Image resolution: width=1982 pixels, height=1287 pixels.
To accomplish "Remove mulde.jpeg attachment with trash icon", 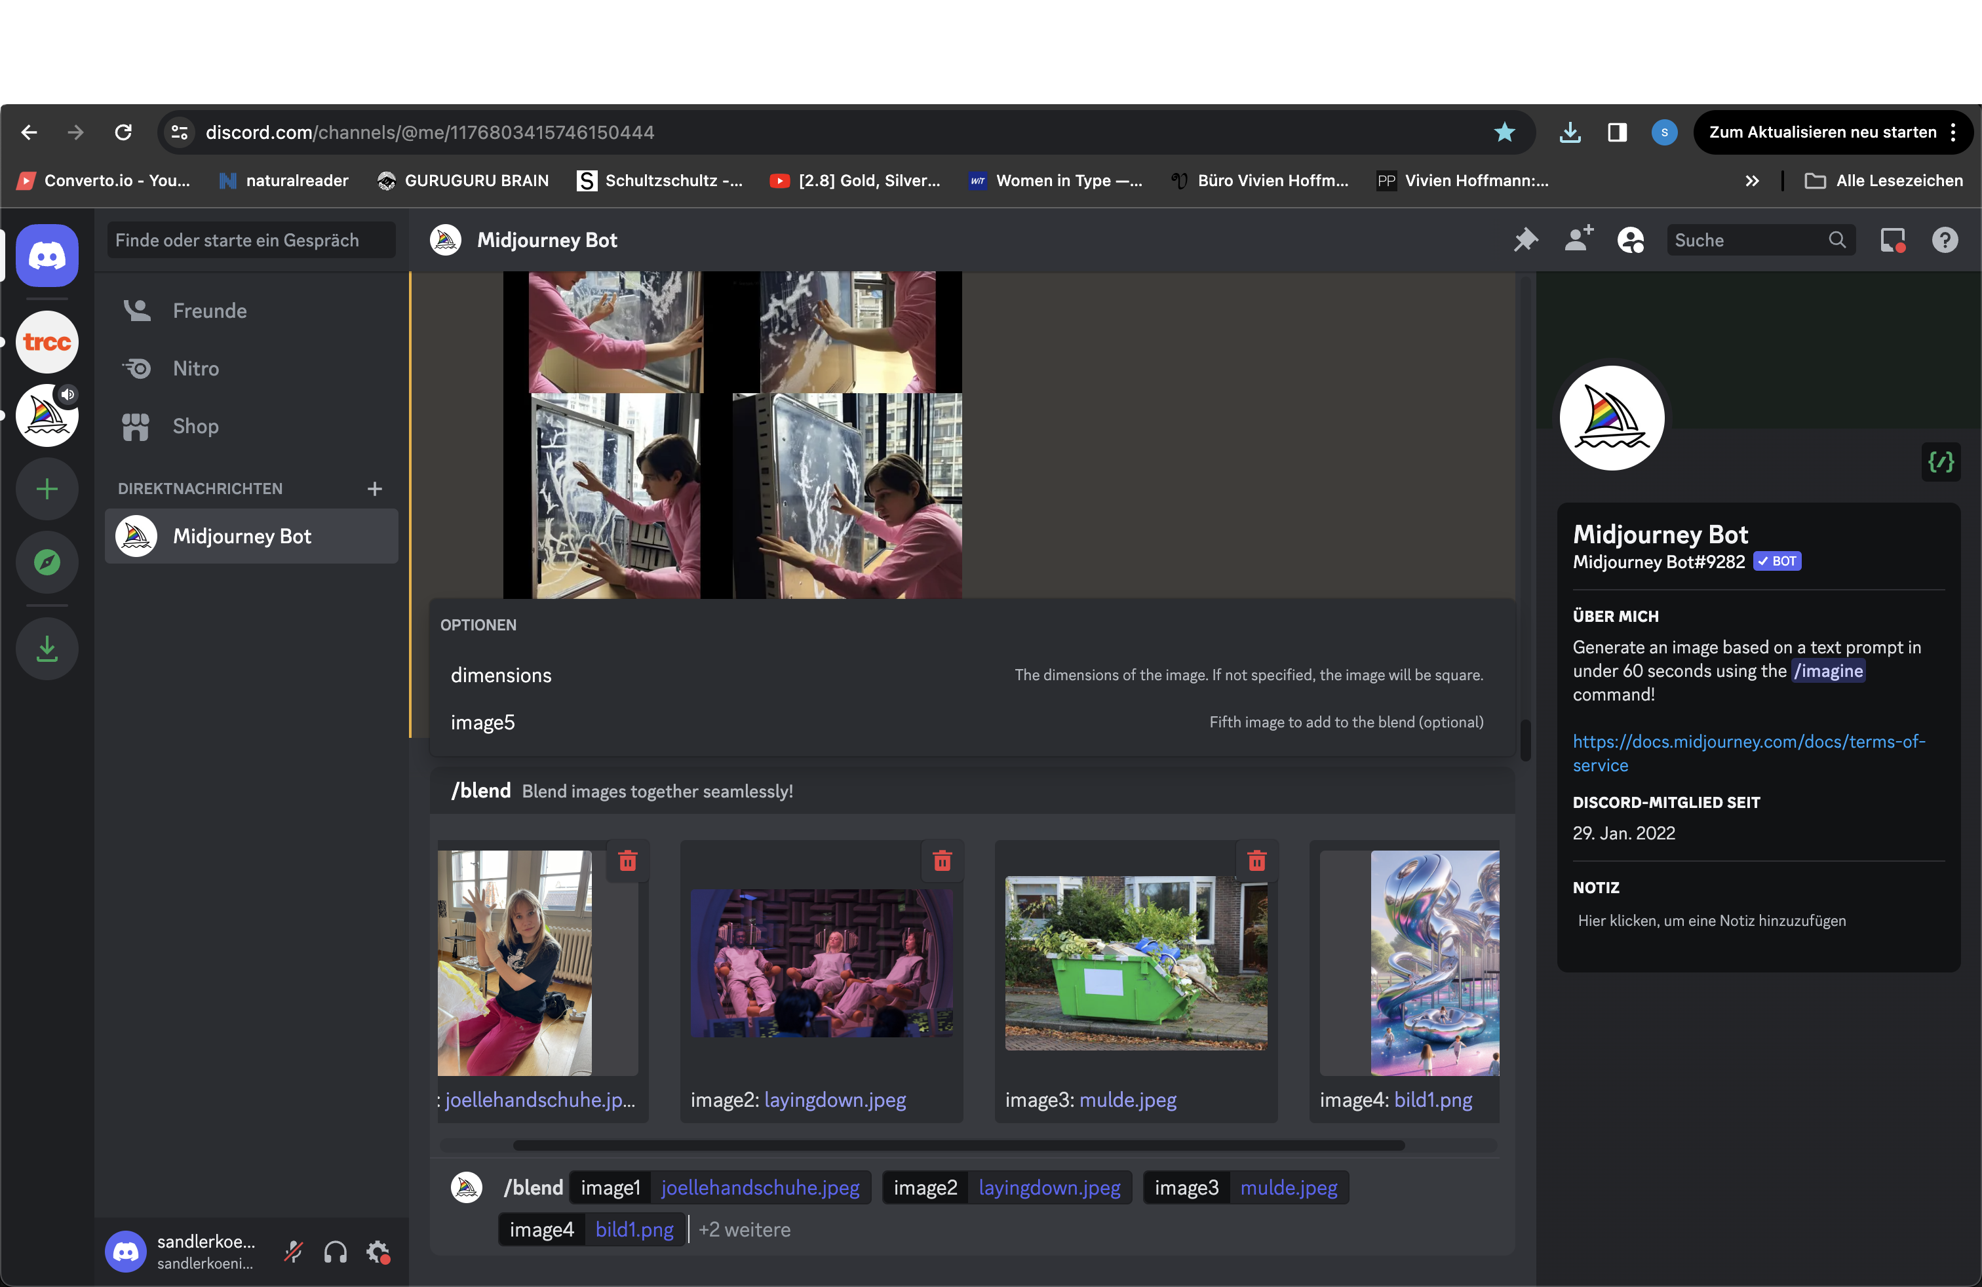I will click(1256, 861).
